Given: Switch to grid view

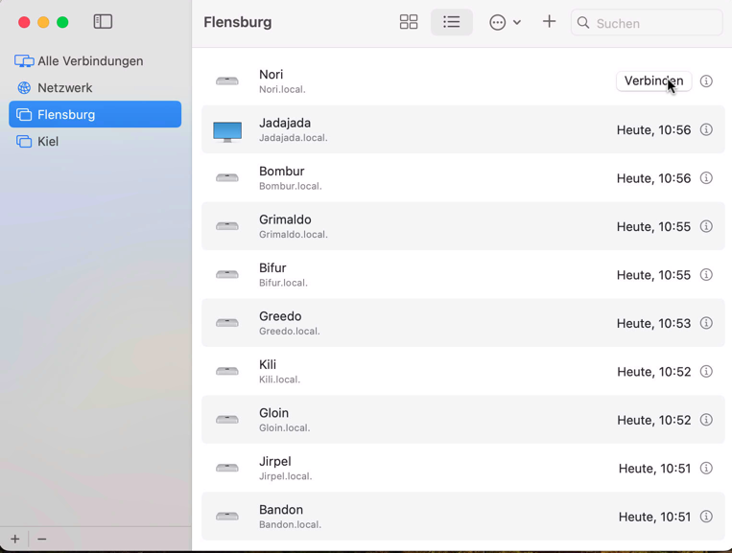Looking at the screenshot, I should point(409,22).
